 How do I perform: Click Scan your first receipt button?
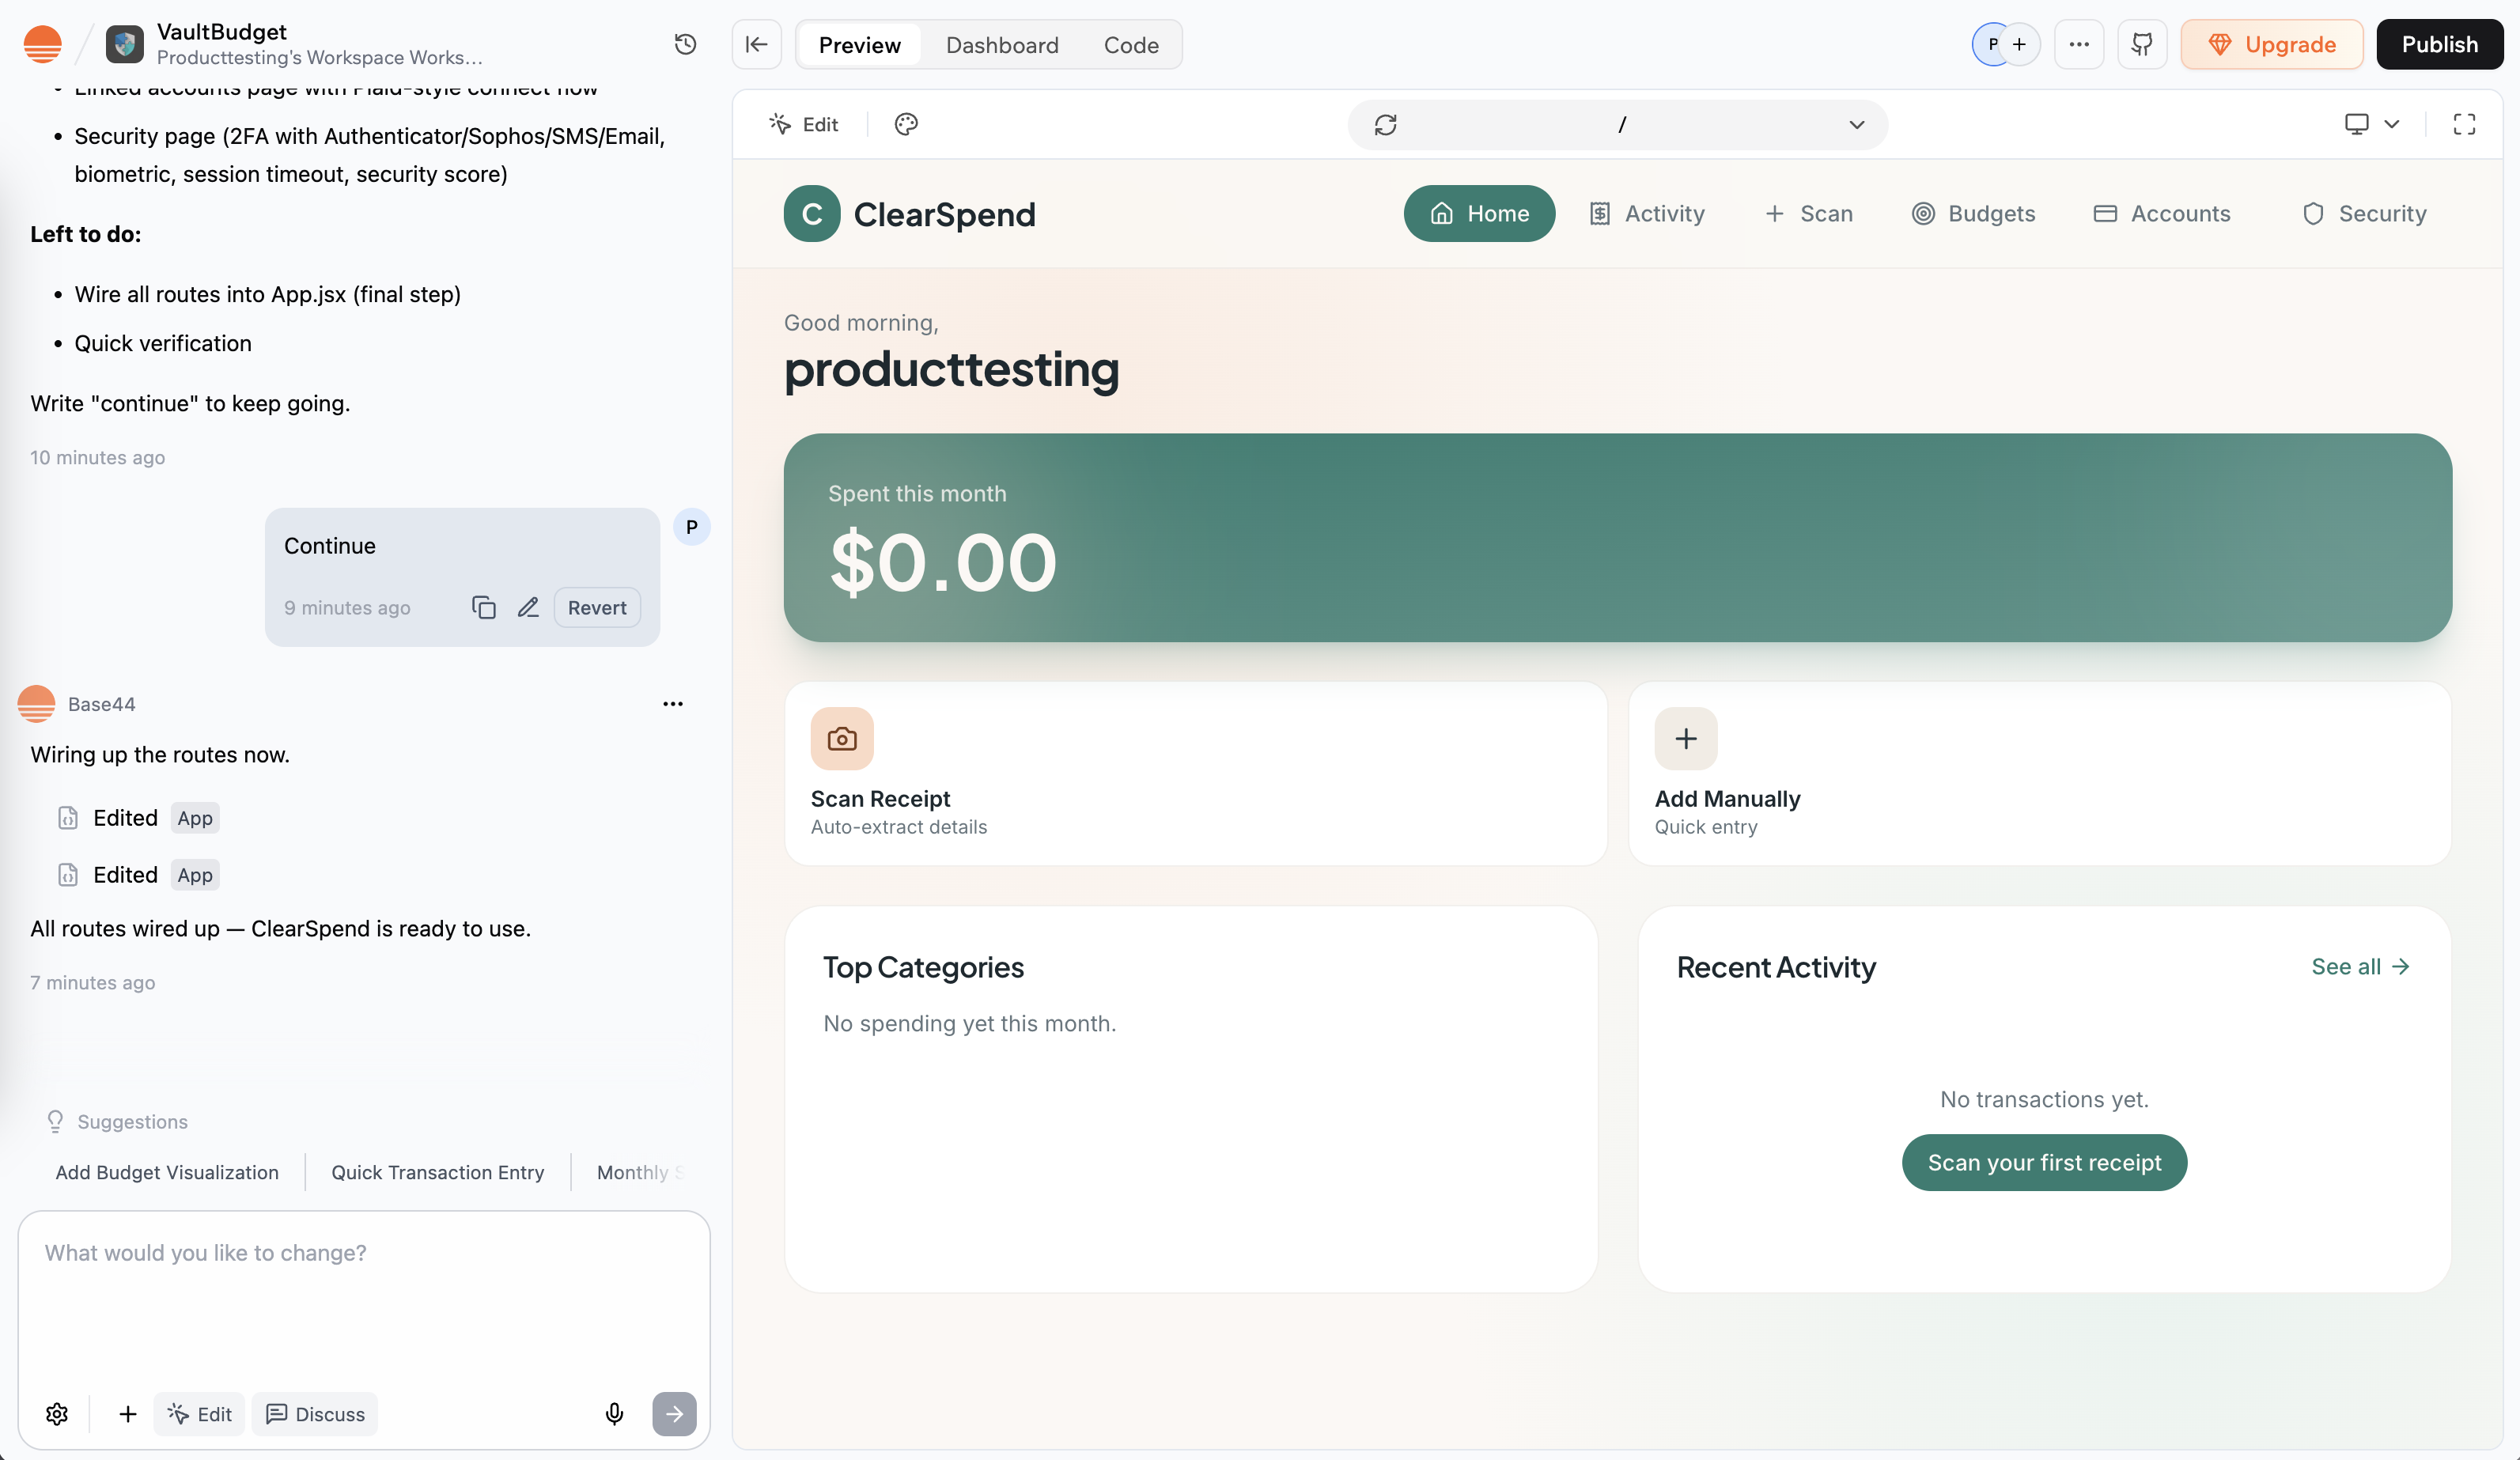[x=2044, y=1162]
